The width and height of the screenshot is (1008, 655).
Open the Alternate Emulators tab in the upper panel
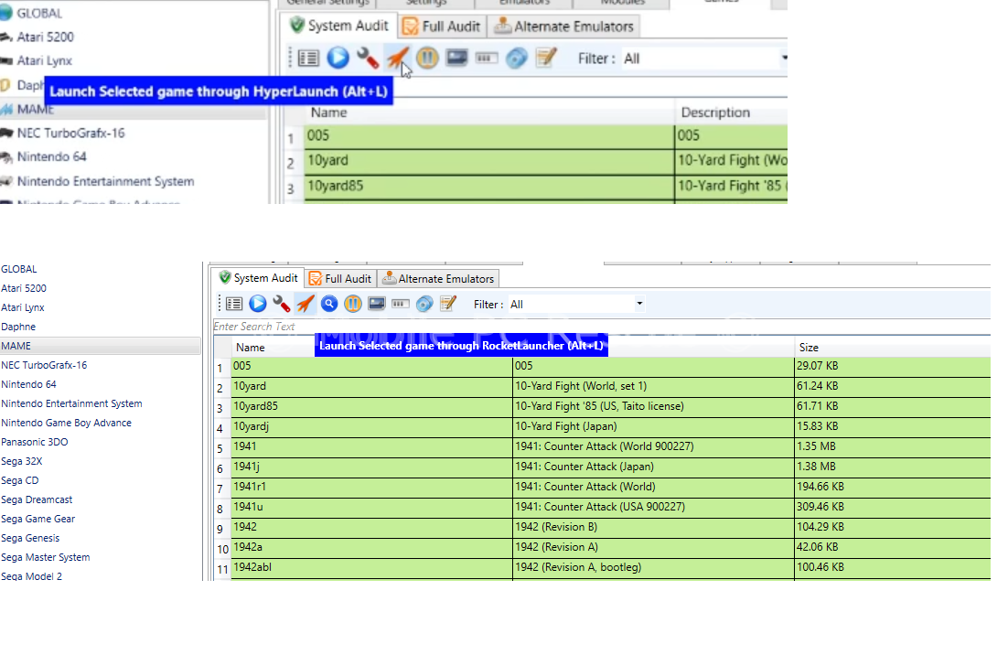click(x=563, y=27)
